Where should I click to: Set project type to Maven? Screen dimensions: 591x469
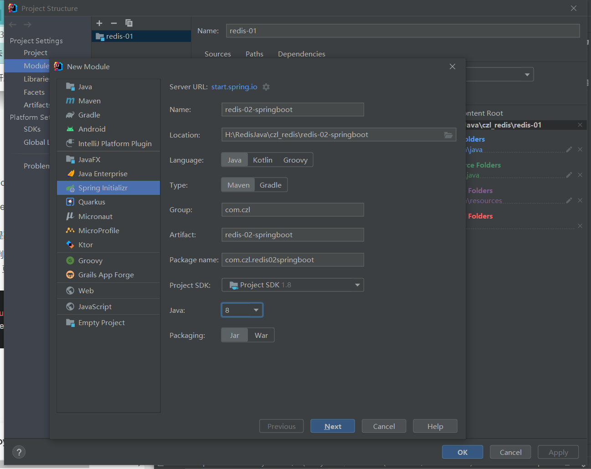point(238,185)
